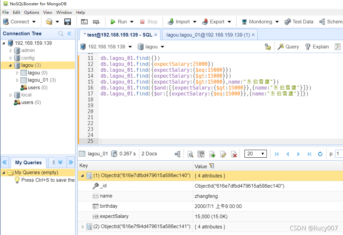The width and height of the screenshot is (343, 235).
Task: Expand document (2) ObjectId row
Action: pos(83,227)
